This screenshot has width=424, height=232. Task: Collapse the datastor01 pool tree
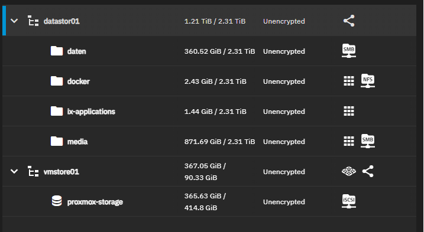tap(14, 21)
